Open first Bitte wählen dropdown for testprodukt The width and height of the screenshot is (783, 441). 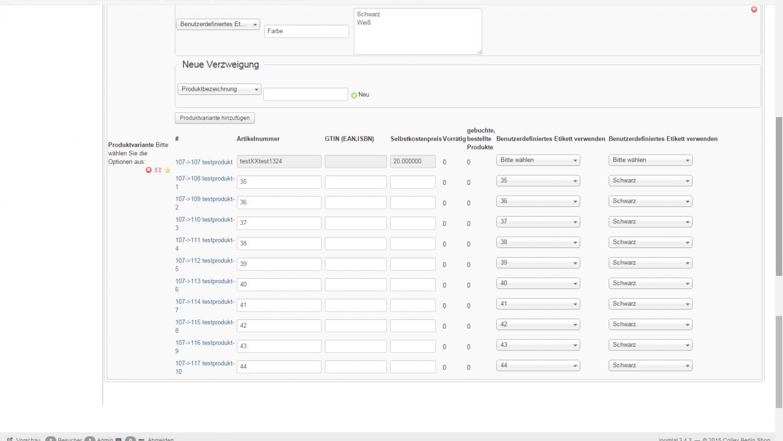(x=538, y=160)
